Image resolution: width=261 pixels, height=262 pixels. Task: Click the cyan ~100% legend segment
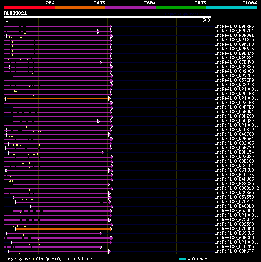click(232, 7)
